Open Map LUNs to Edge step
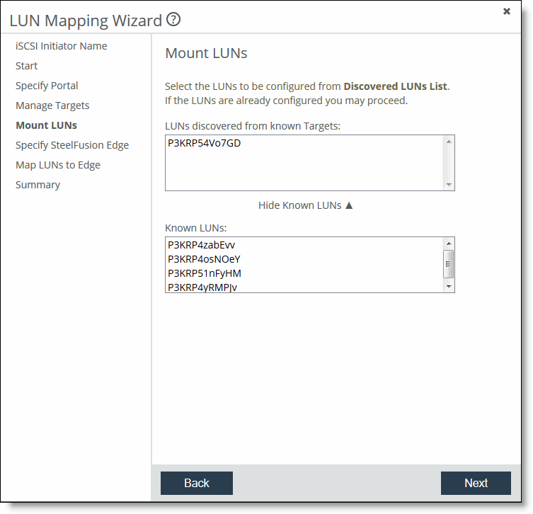 [58, 165]
